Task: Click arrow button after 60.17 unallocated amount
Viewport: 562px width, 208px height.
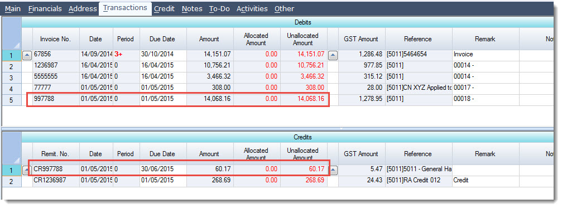Action: point(333,170)
